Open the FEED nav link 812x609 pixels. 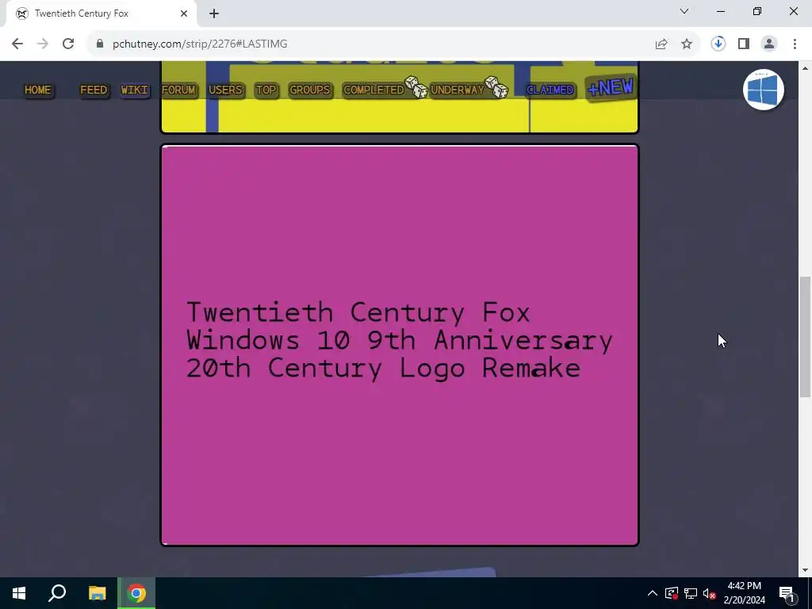94,90
